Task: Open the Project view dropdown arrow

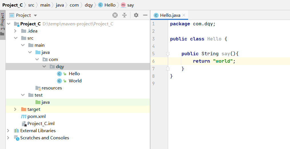Action: (35, 15)
